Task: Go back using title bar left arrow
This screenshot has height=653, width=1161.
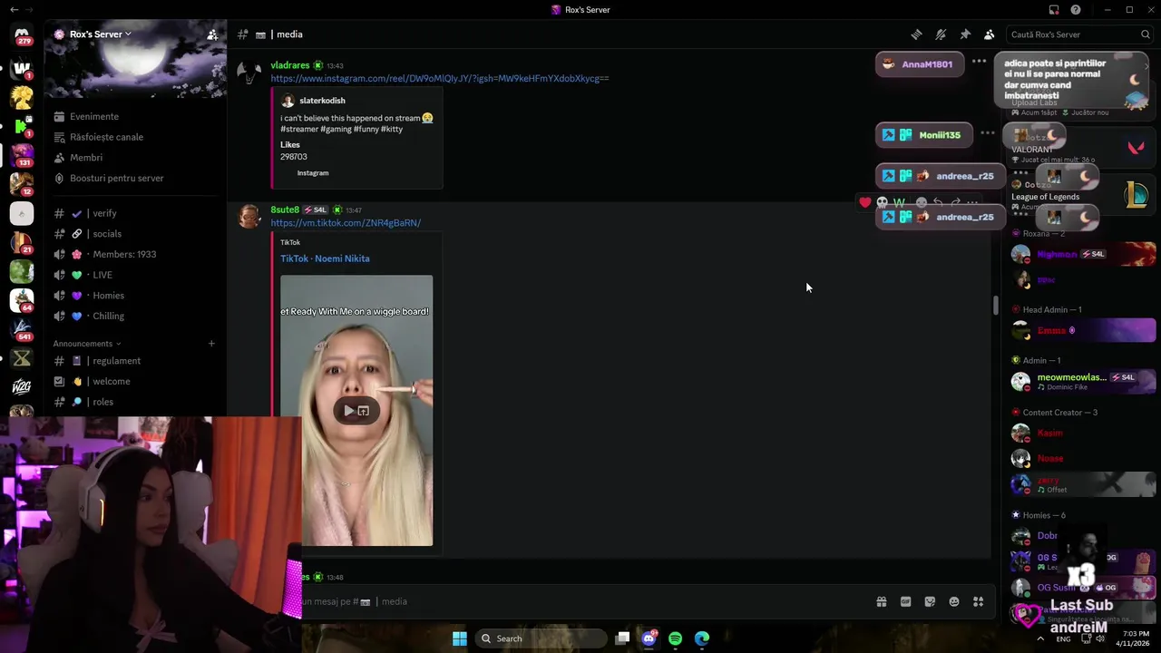Action: pos(14,10)
